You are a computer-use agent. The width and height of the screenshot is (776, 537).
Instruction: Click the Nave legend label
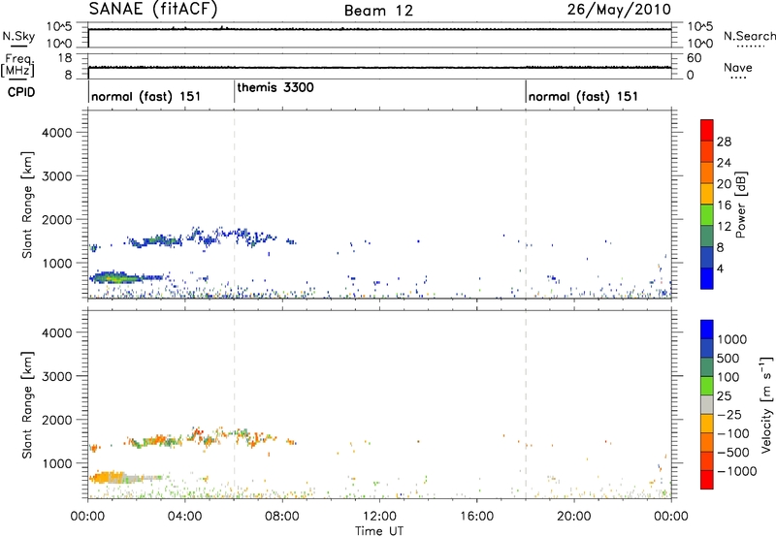click(x=738, y=67)
